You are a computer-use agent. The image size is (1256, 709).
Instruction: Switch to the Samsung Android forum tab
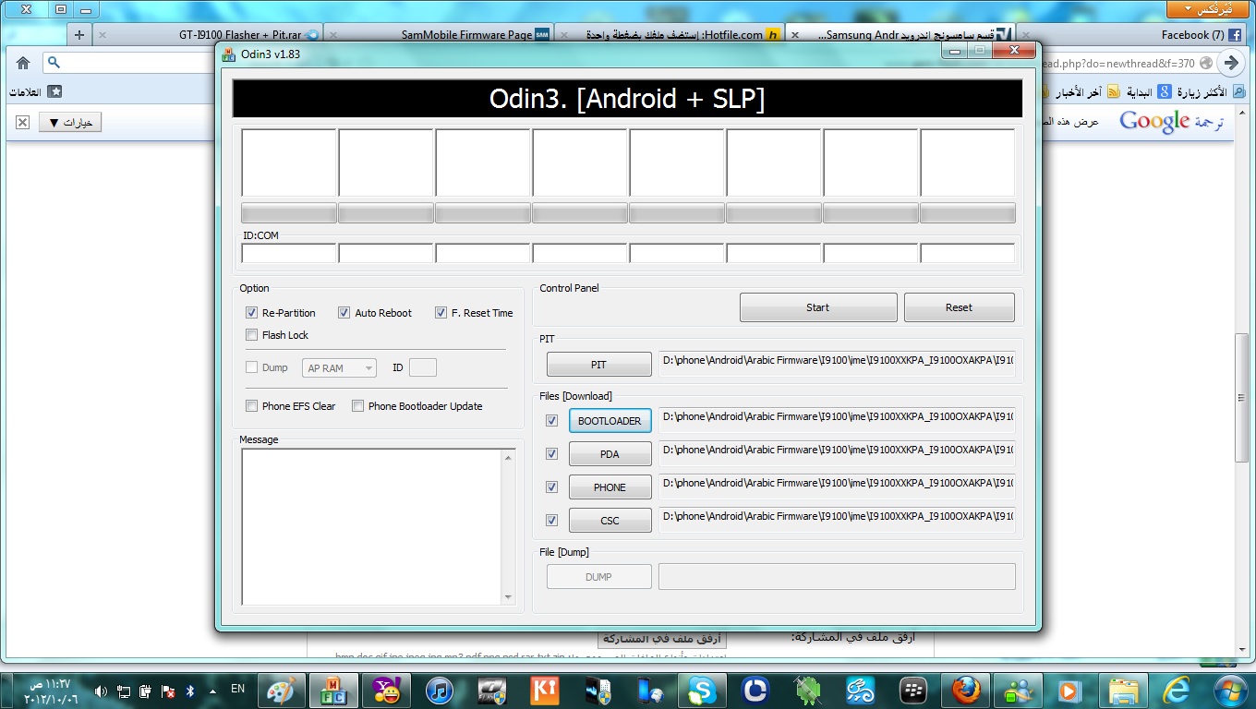pos(900,35)
